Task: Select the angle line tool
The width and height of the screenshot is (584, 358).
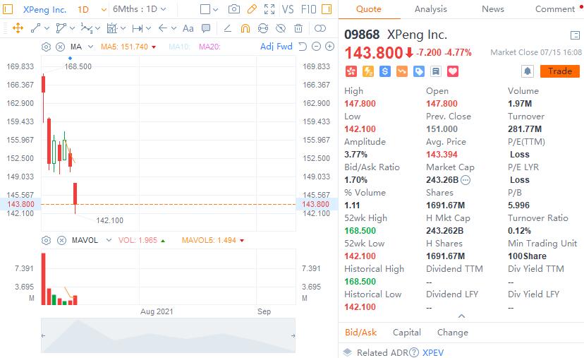Action: (x=228, y=28)
